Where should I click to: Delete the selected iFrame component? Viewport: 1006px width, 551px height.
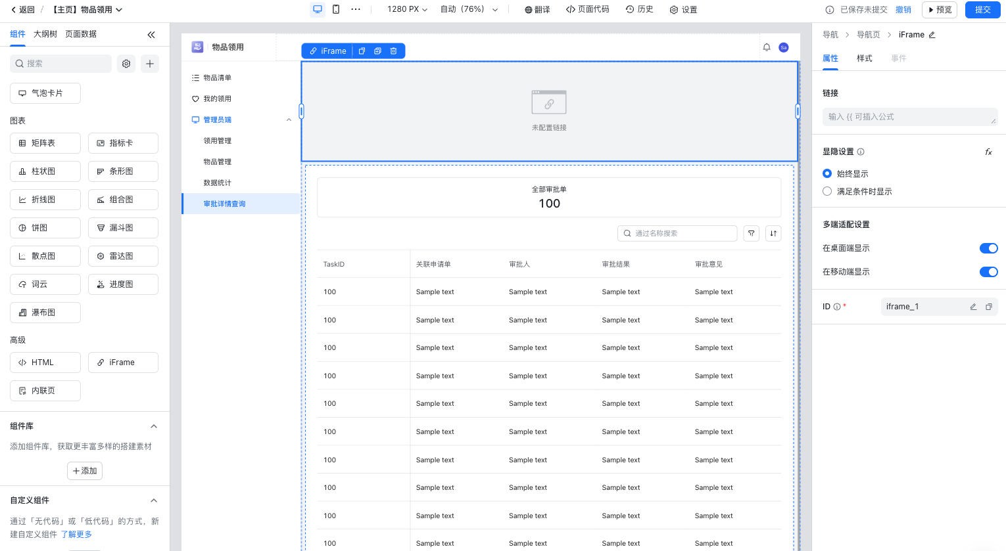tap(393, 51)
